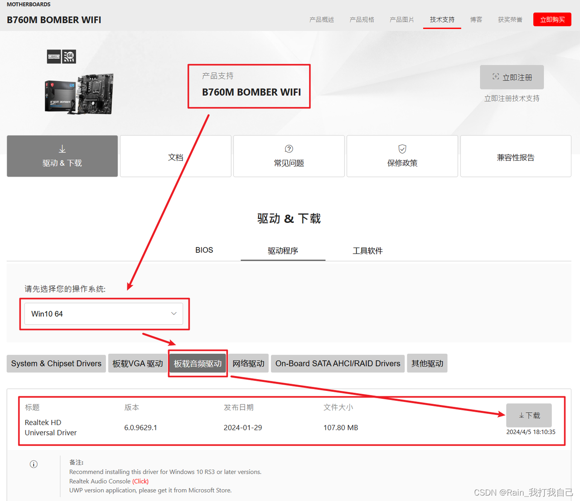Image resolution: width=580 pixels, height=501 pixels.
Task: Click the 文件大小 column header
Action: [338, 407]
